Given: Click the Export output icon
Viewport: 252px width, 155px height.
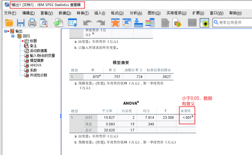Looking at the screenshot, I should tap(58, 23).
